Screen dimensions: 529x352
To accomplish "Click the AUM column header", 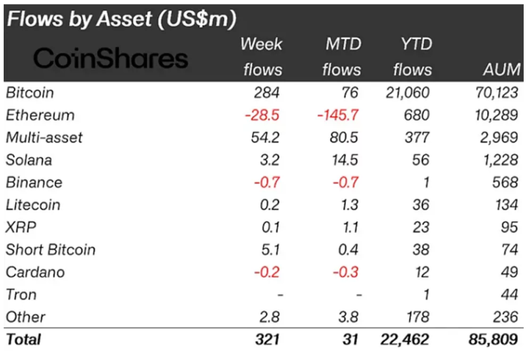I will coord(501,70).
